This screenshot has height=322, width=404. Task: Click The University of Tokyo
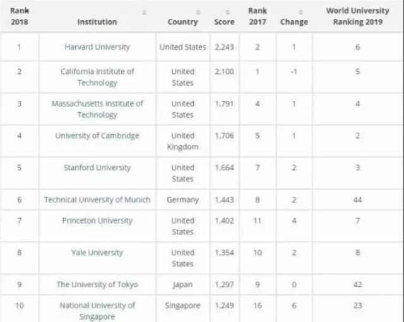point(97,284)
